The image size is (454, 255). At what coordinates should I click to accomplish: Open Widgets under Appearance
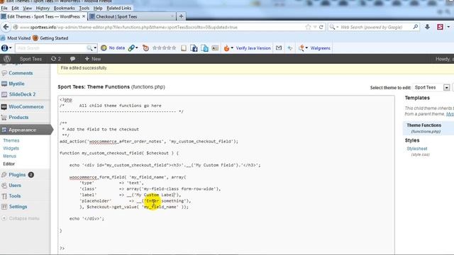[x=11, y=148]
